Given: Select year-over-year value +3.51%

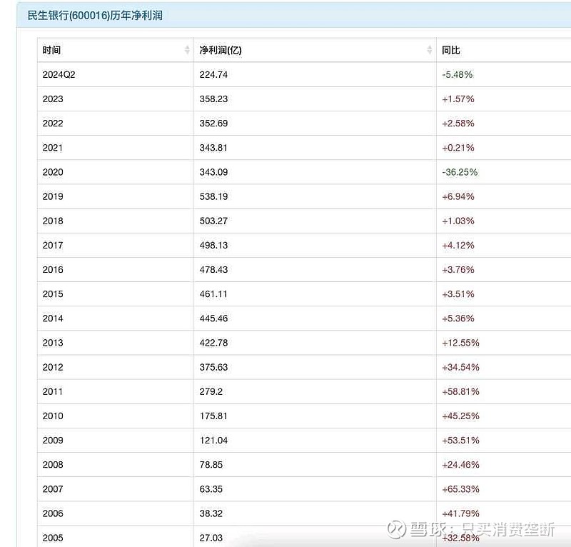Looking at the screenshot, I should pos(458,294).
